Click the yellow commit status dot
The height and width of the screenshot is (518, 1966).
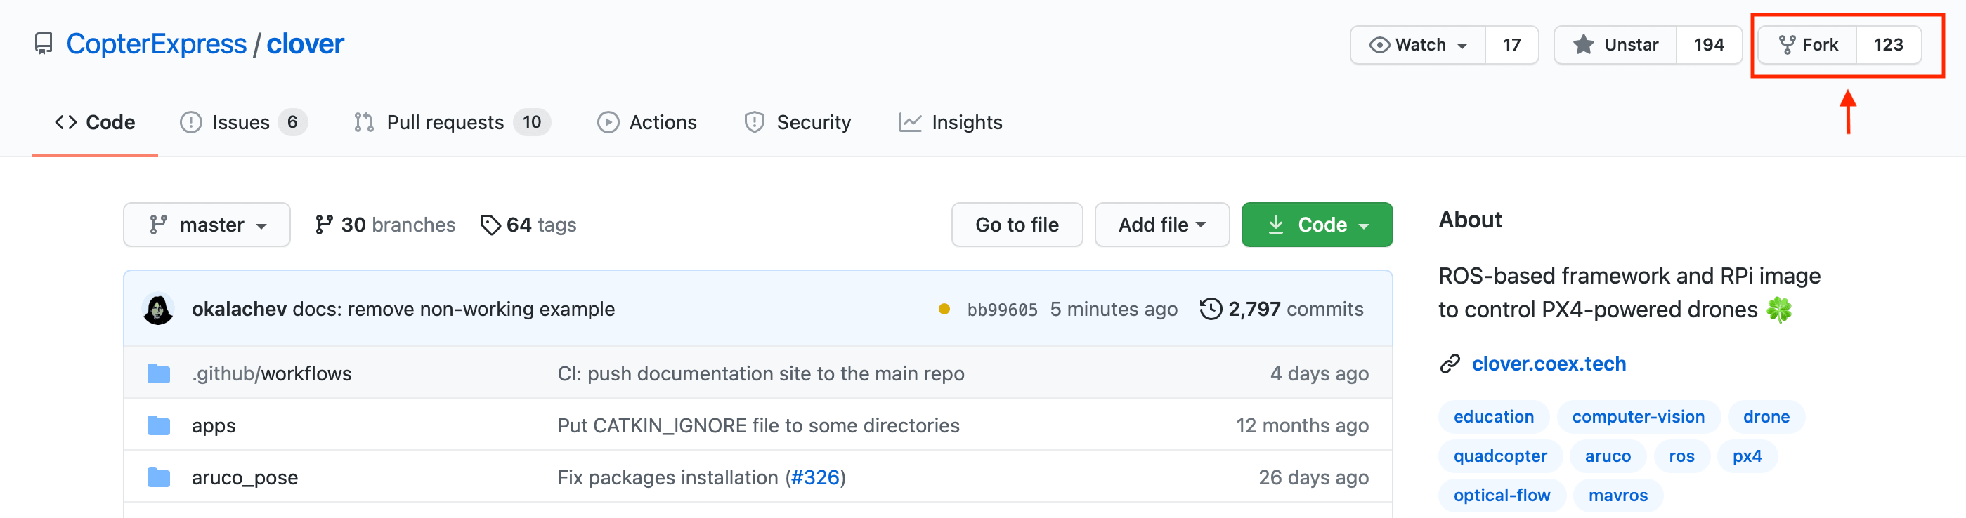(944, 310)
